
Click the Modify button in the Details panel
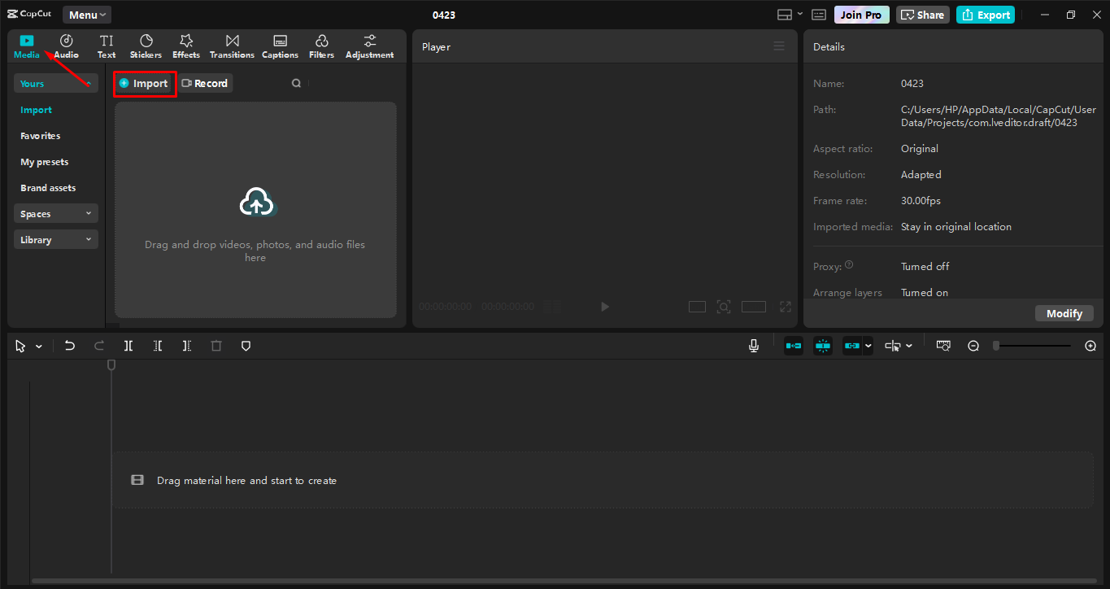tap(1064, 312)
